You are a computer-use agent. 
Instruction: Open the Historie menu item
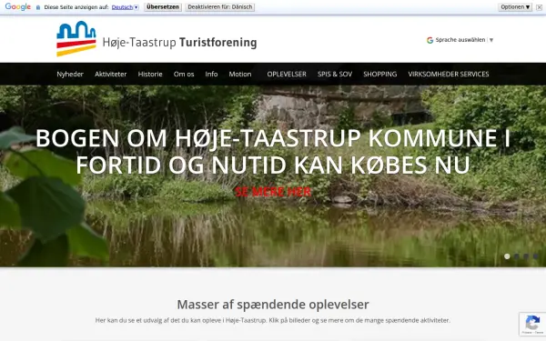click(x=150, y=75)
